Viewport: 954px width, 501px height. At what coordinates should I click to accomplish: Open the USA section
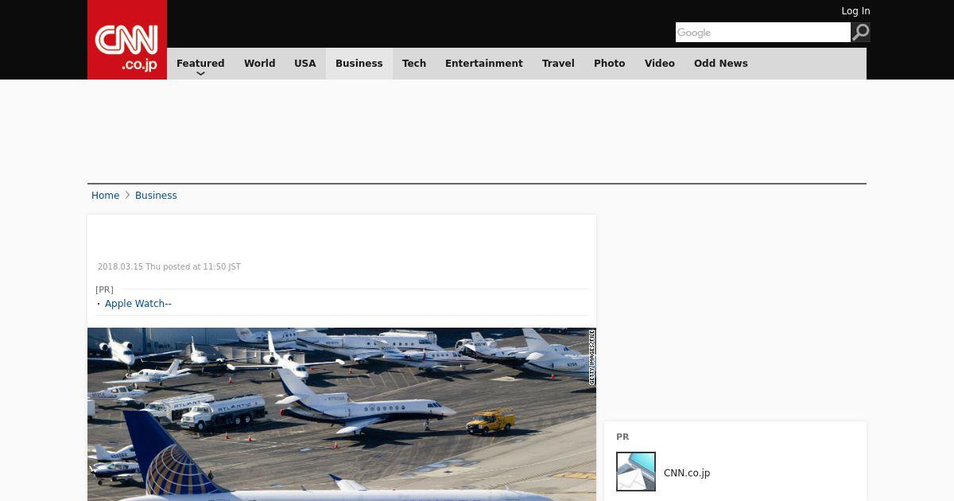pos(305,64)
